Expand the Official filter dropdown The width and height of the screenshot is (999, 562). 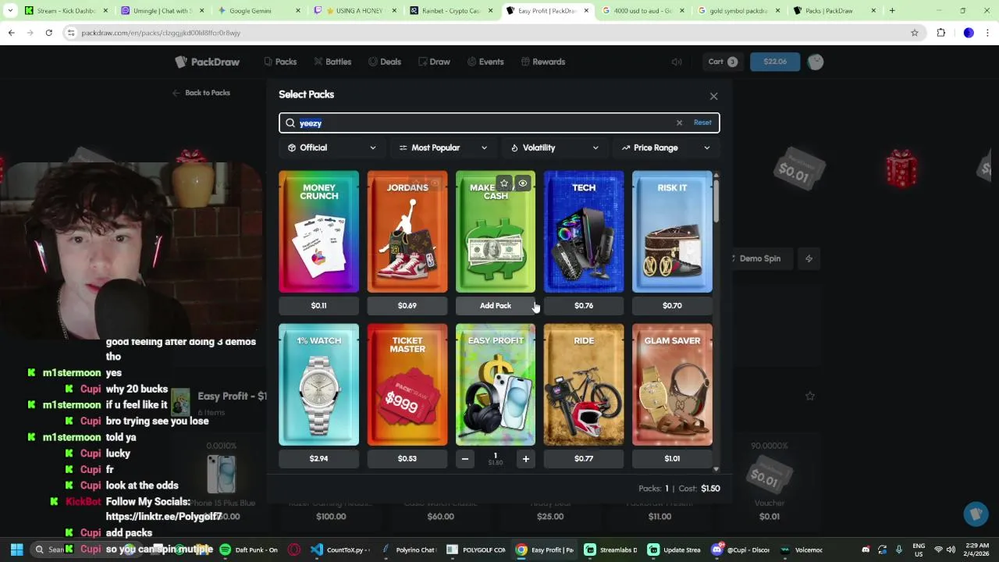point(331,148)
